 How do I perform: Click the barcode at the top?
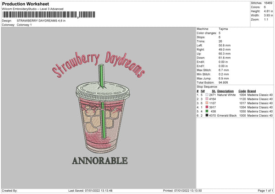[x=49, y=15]
